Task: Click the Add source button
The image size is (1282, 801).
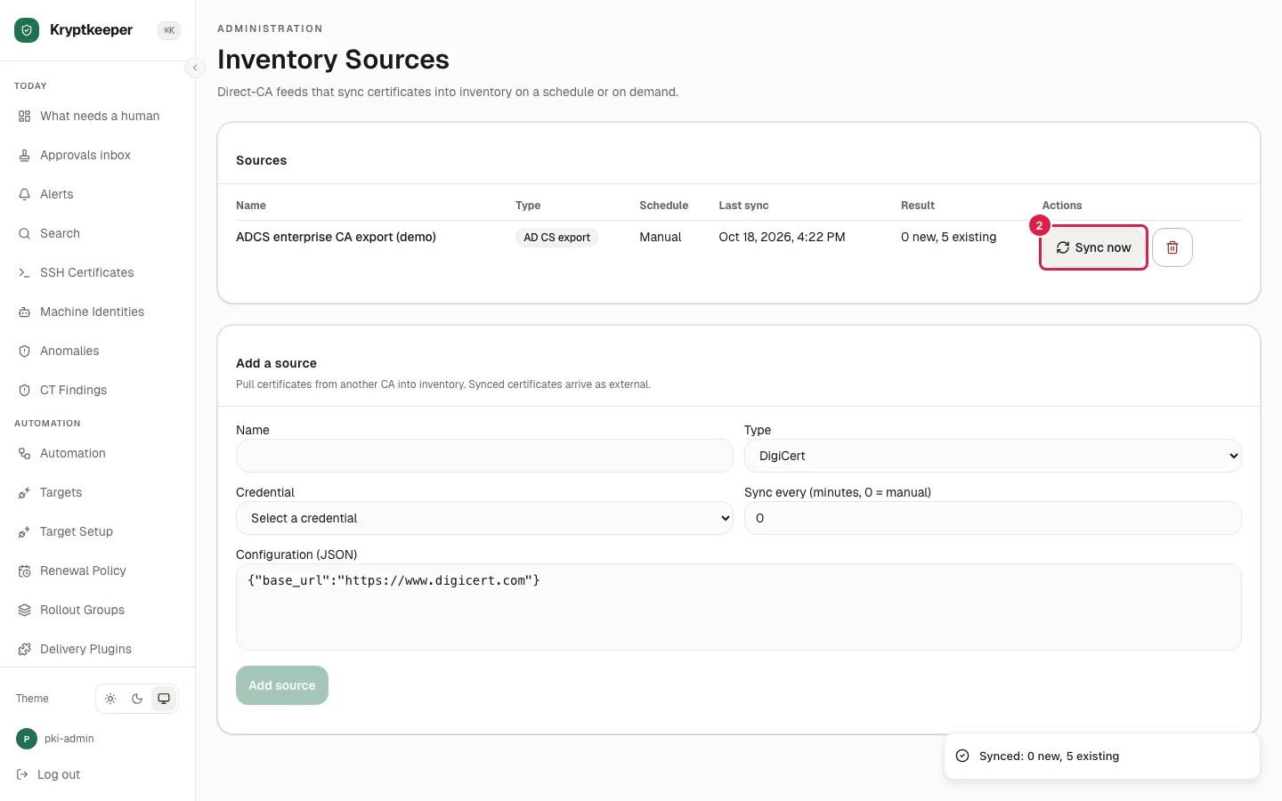Action: pyautogui.click(x=282, y=685)
